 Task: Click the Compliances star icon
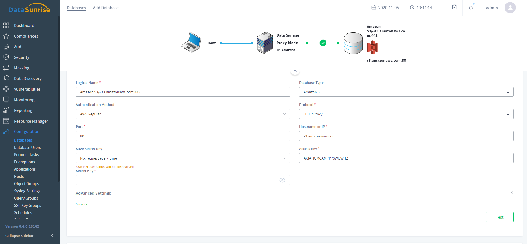pos(6,36)
